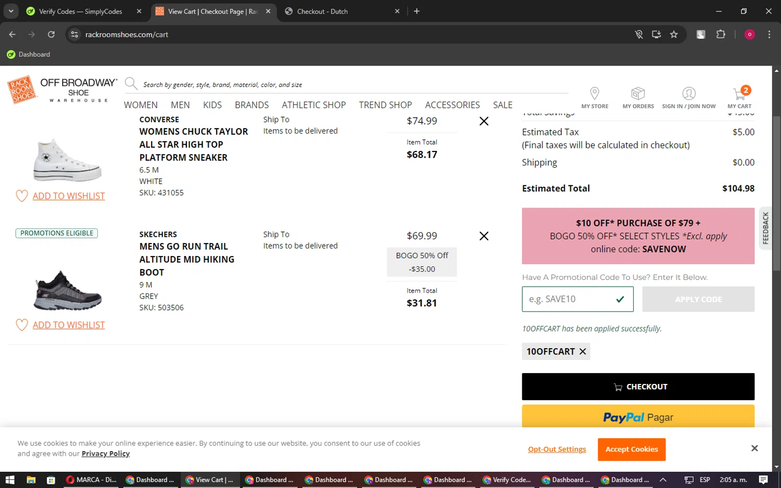
Task: Open the Privacy Policy link
Action: coord(105,454)
